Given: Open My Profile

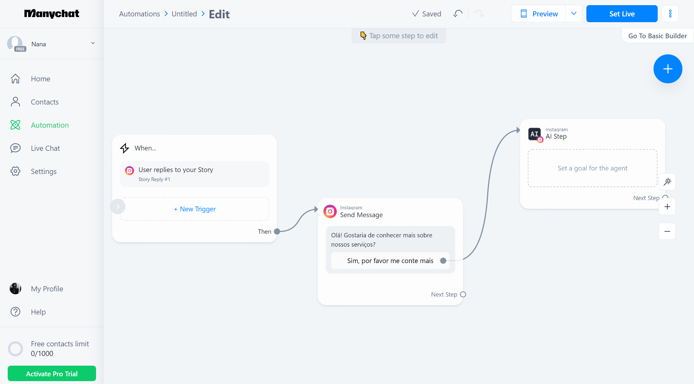Looking at the screenshot, I should click(x=47, y=289).
